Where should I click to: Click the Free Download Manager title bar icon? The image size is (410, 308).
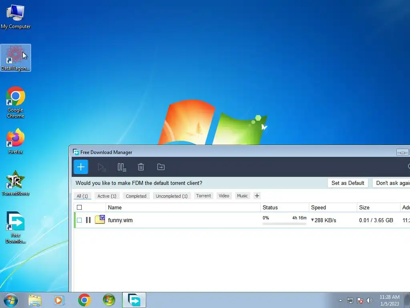coord(76,152)
